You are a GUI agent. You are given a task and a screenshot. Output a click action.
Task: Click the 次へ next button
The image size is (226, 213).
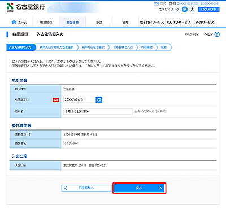coord(140,188)
